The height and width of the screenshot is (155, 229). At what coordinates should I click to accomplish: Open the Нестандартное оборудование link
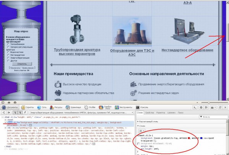pyautogui.click(x=187, y=50)
